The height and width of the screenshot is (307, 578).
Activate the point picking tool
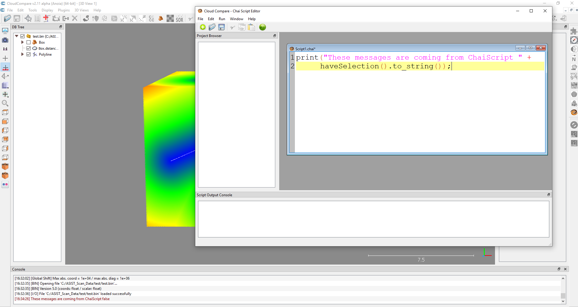[x=28, y=18]
